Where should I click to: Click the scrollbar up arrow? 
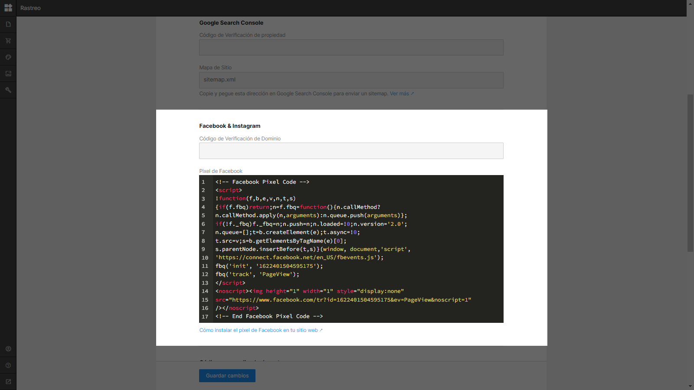[690, 3]
